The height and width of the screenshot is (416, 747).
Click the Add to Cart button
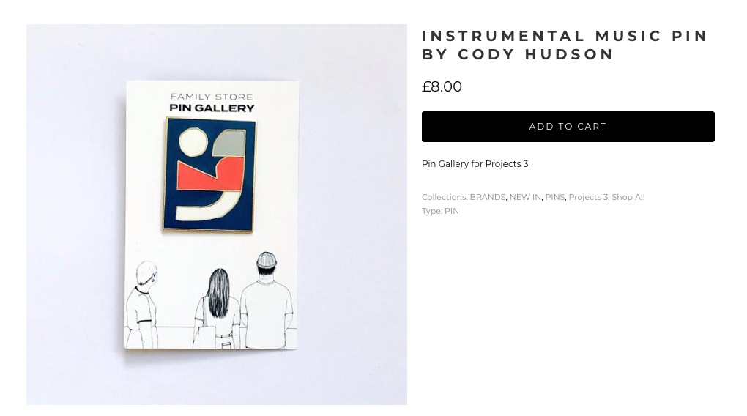(568, 127)
